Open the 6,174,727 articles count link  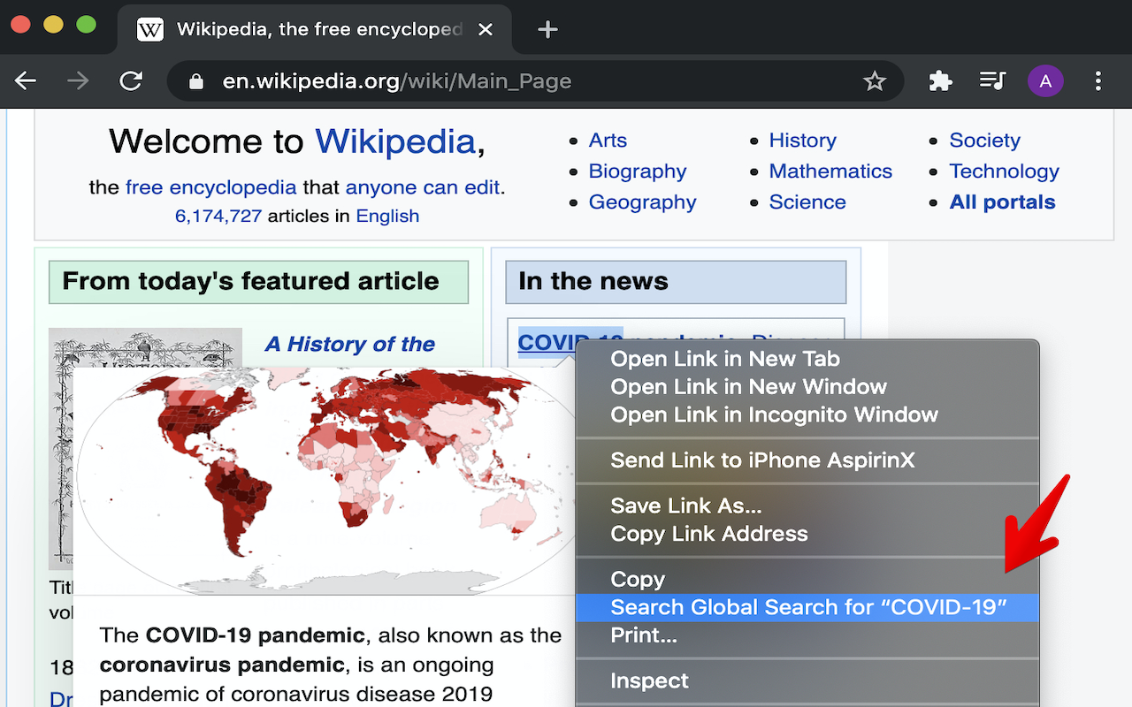(218, 216)
